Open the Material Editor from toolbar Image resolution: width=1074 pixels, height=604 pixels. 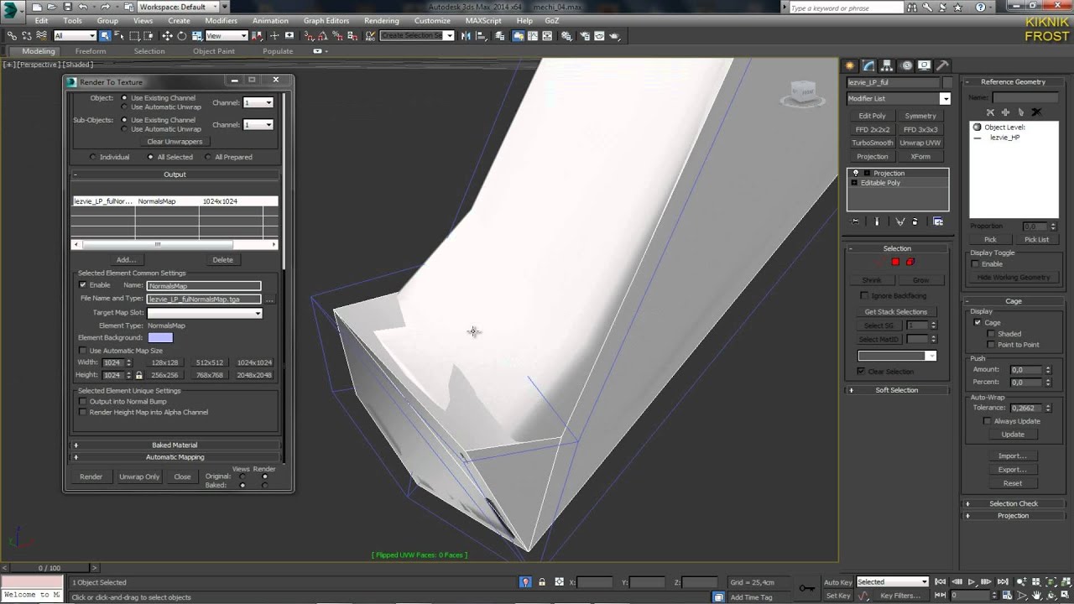566,36
